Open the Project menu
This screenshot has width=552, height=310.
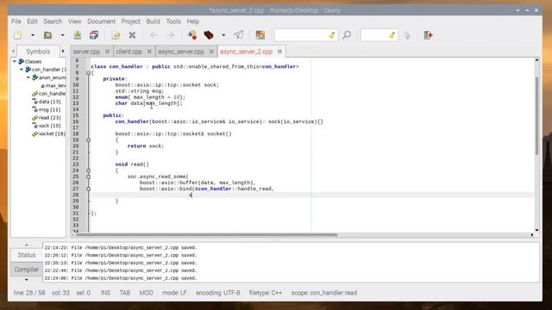[130, 22]
